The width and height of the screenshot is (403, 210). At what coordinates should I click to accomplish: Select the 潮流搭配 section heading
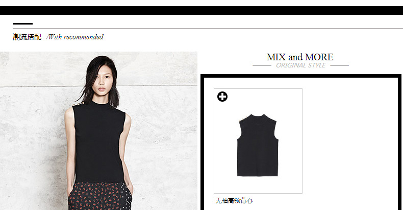pos(27,37)
